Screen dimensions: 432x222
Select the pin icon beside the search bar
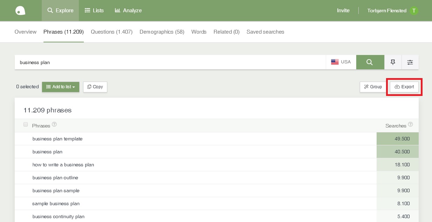pyautogui.click(x=393, y=62)
